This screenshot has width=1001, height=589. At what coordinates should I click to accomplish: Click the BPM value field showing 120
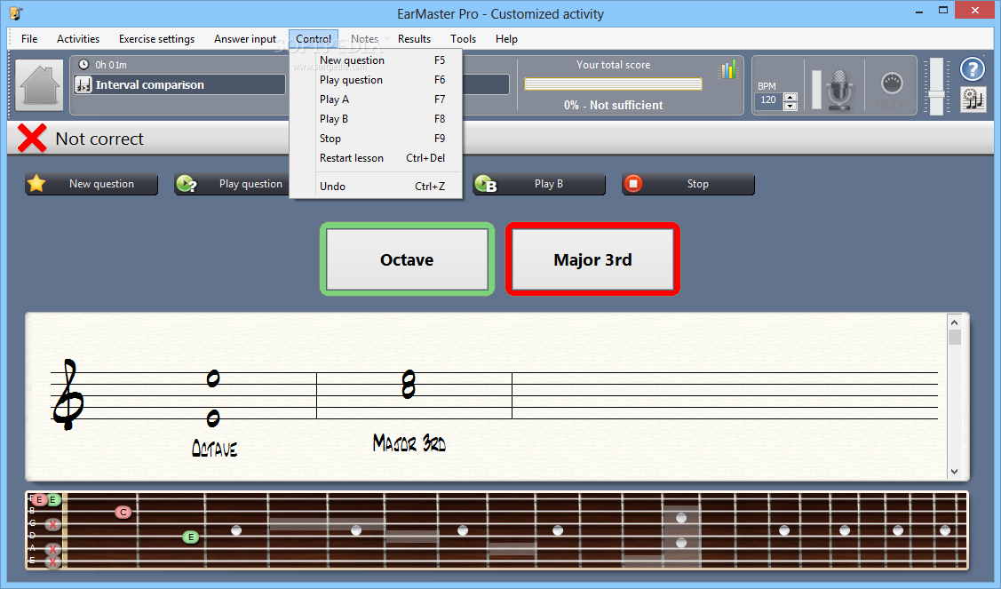pos(769,100)
